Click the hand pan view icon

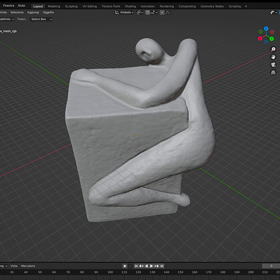[x=273, y=57]
